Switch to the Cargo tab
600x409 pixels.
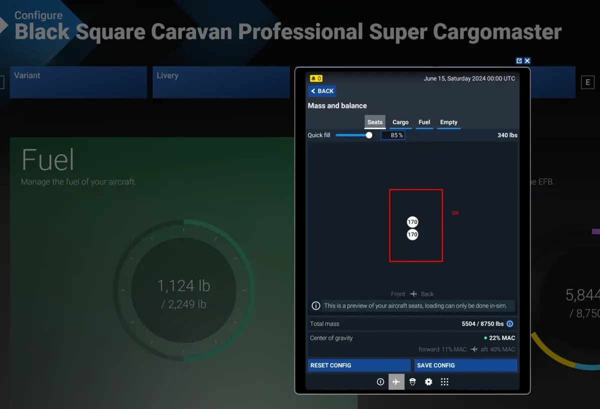pos(400,122)
